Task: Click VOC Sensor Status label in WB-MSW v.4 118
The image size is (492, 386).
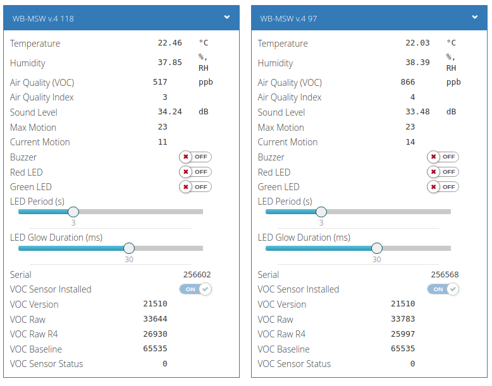Action: coord(46,364)
